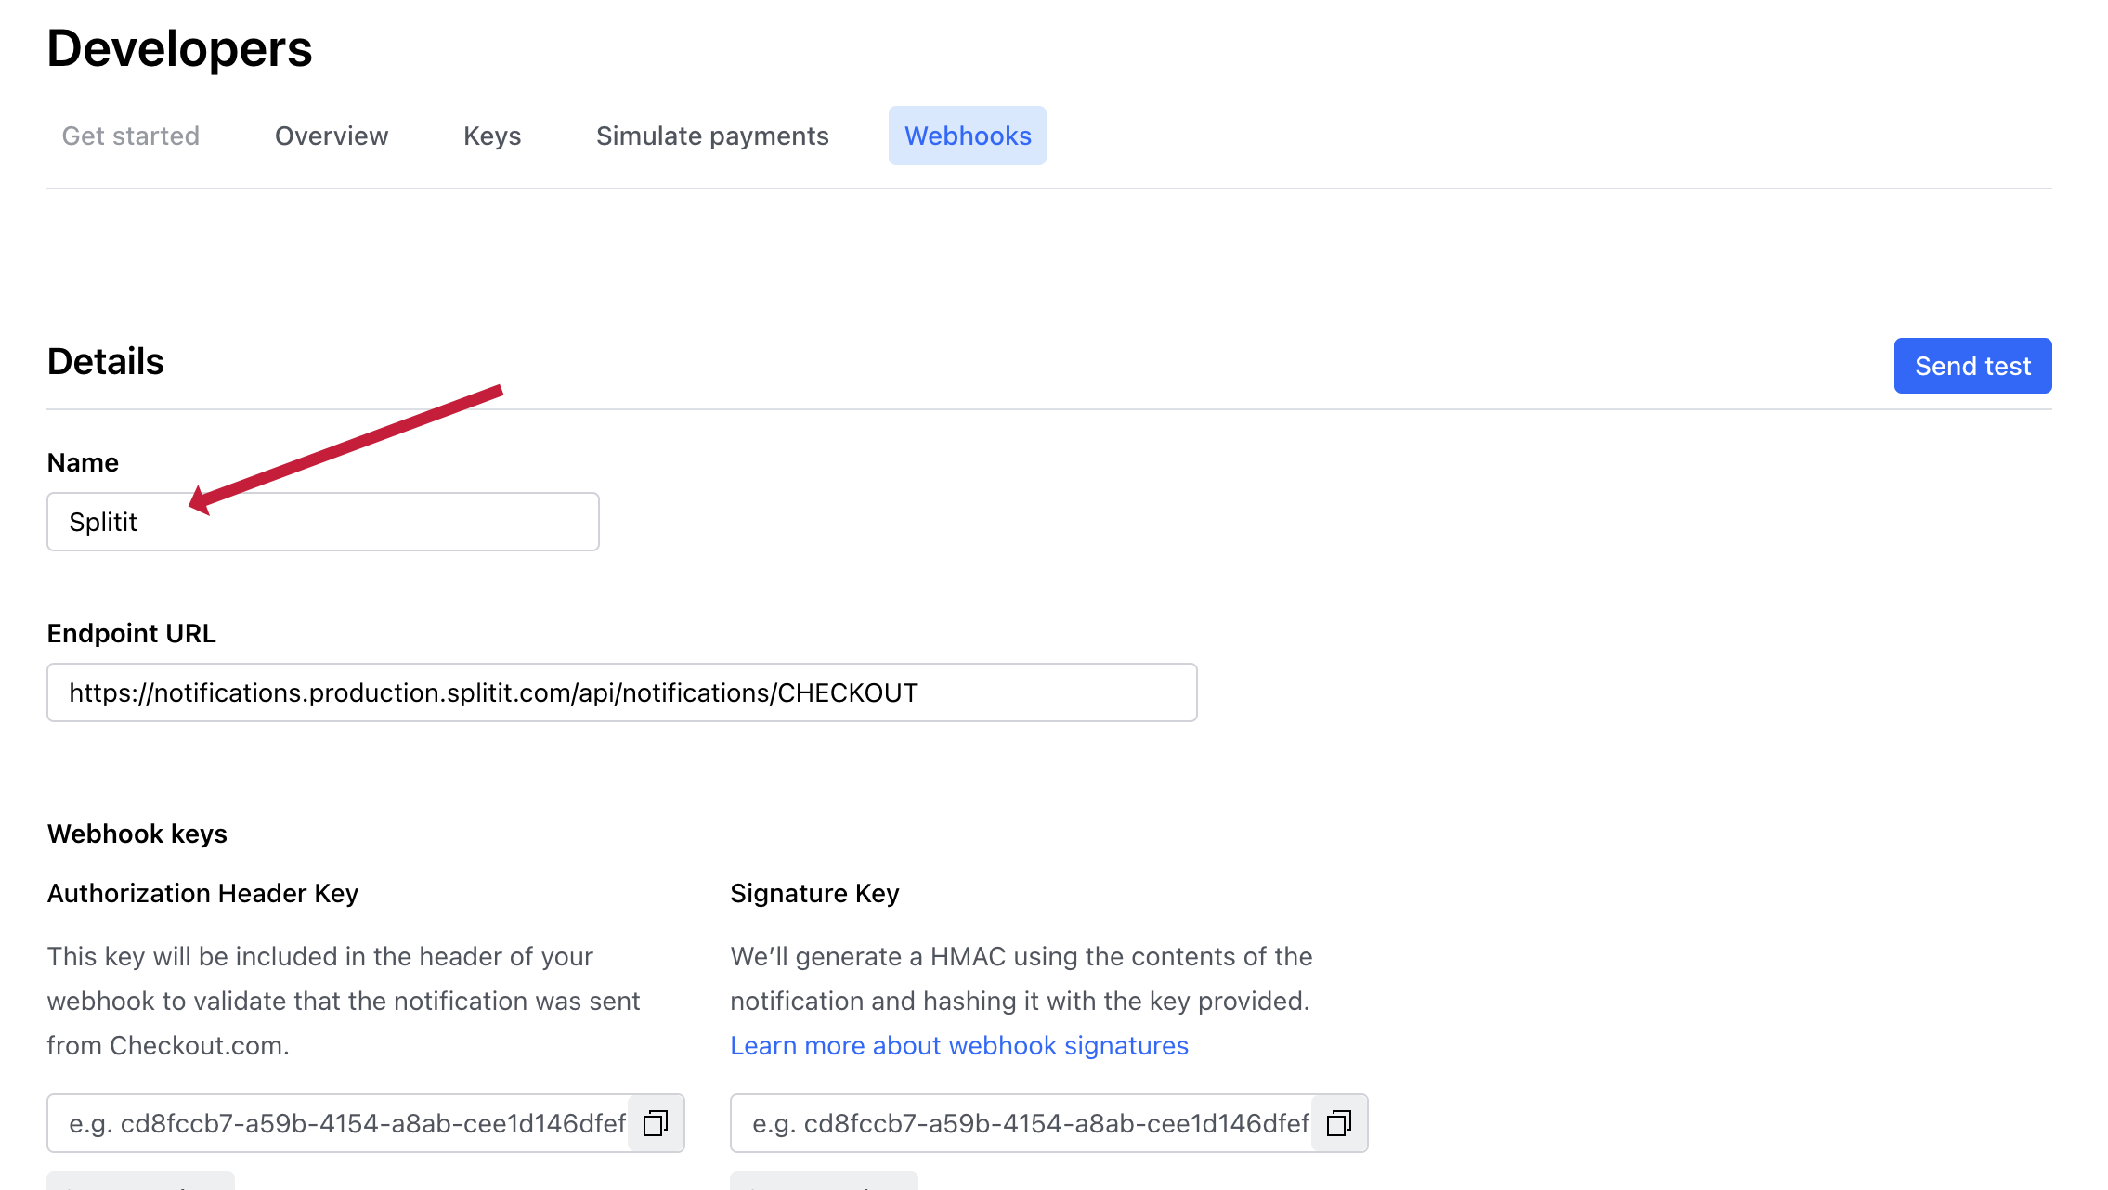Click the button below the Authorization key field
The image size is (2108, 1190).
pos(141,1182)
